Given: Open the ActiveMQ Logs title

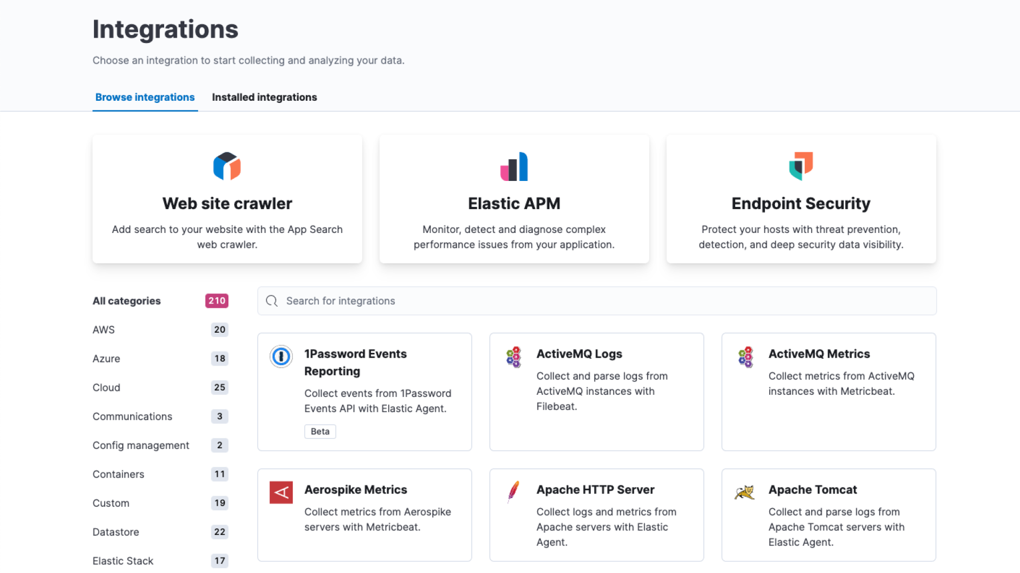Looking at the screenshot, I should 579,354.
